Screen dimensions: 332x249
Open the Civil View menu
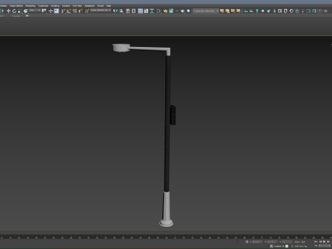click(x=77, y=6)
